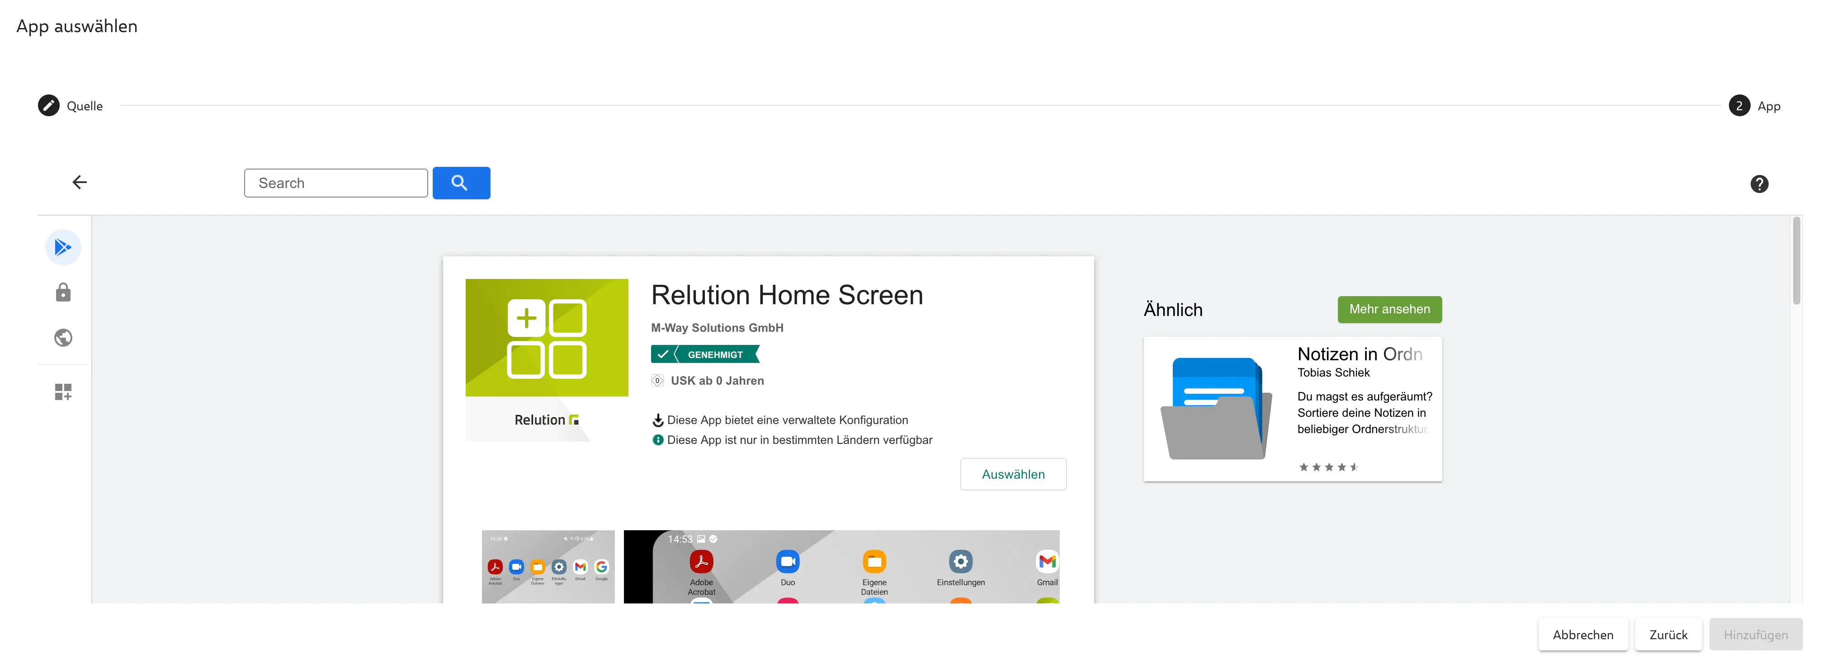The height and width of the screenshot is (669, 1832).
Task: Click the Auswählen button
Action: 1013,474
